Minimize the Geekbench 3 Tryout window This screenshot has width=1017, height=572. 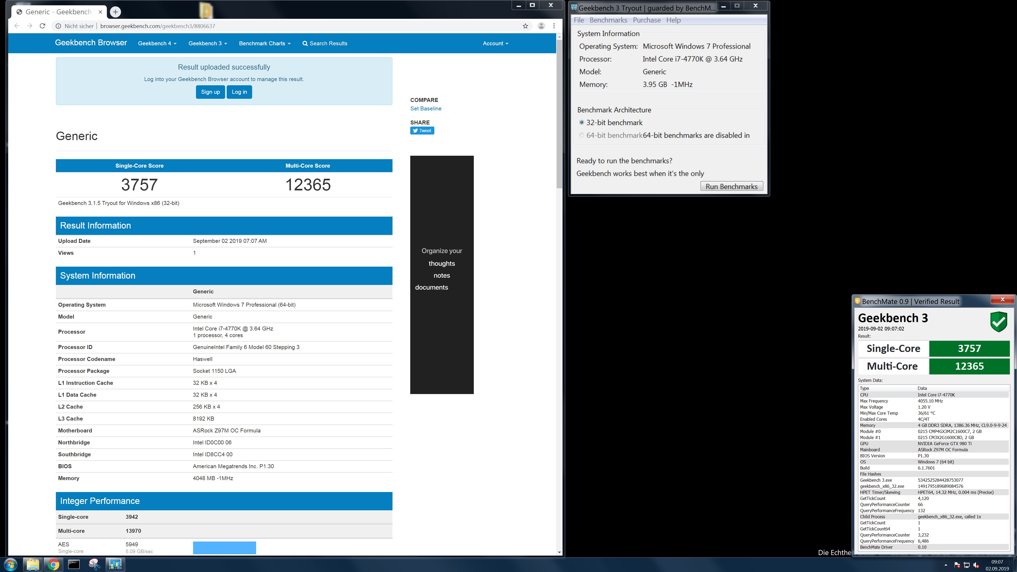[723, 6]
